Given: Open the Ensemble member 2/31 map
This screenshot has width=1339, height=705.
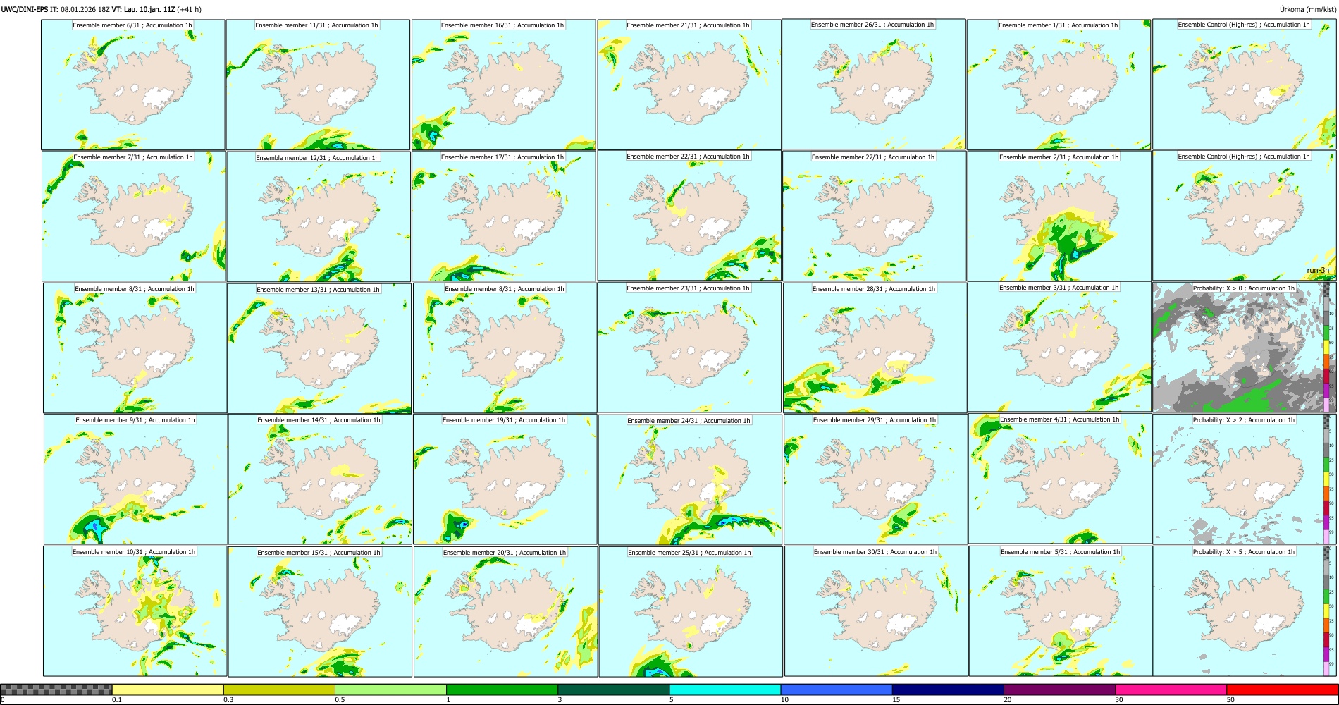Looking at the screenshot, I should [x=1059, y=216].
